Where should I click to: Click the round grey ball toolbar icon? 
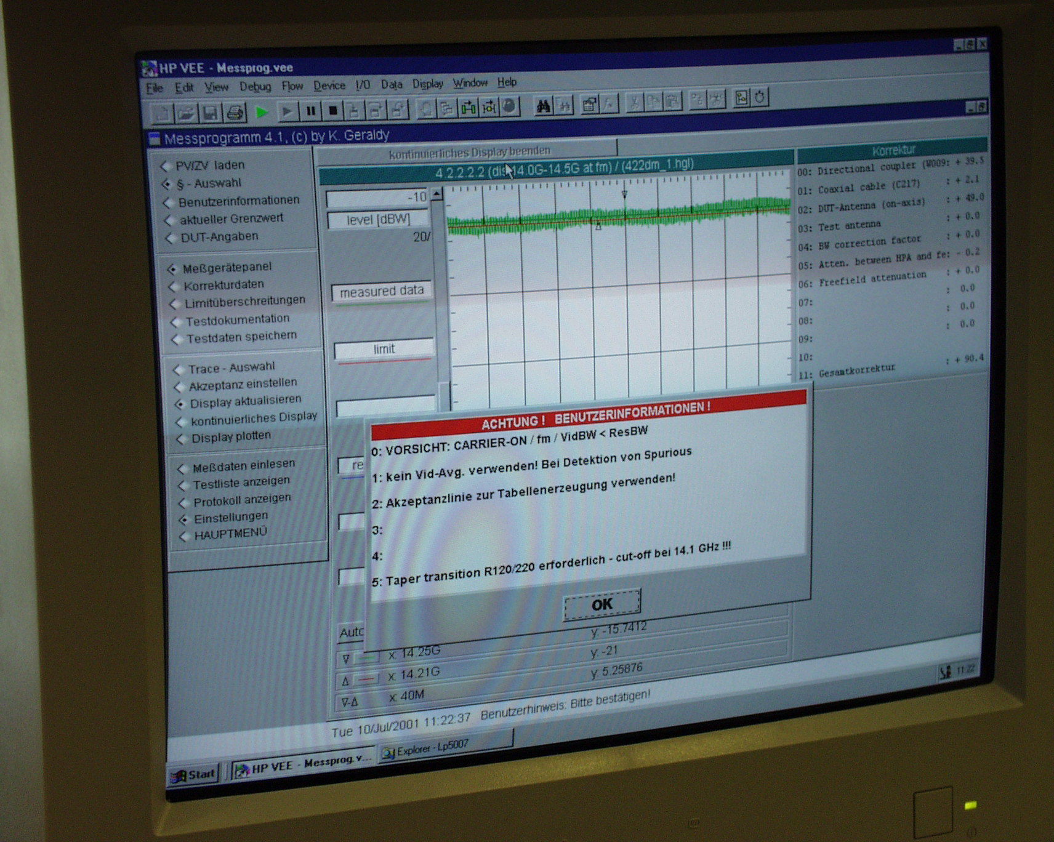509,106
